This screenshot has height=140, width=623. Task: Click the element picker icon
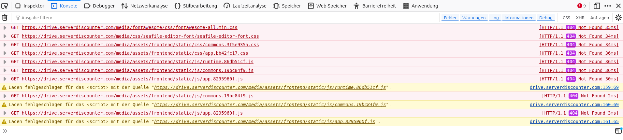5,6
